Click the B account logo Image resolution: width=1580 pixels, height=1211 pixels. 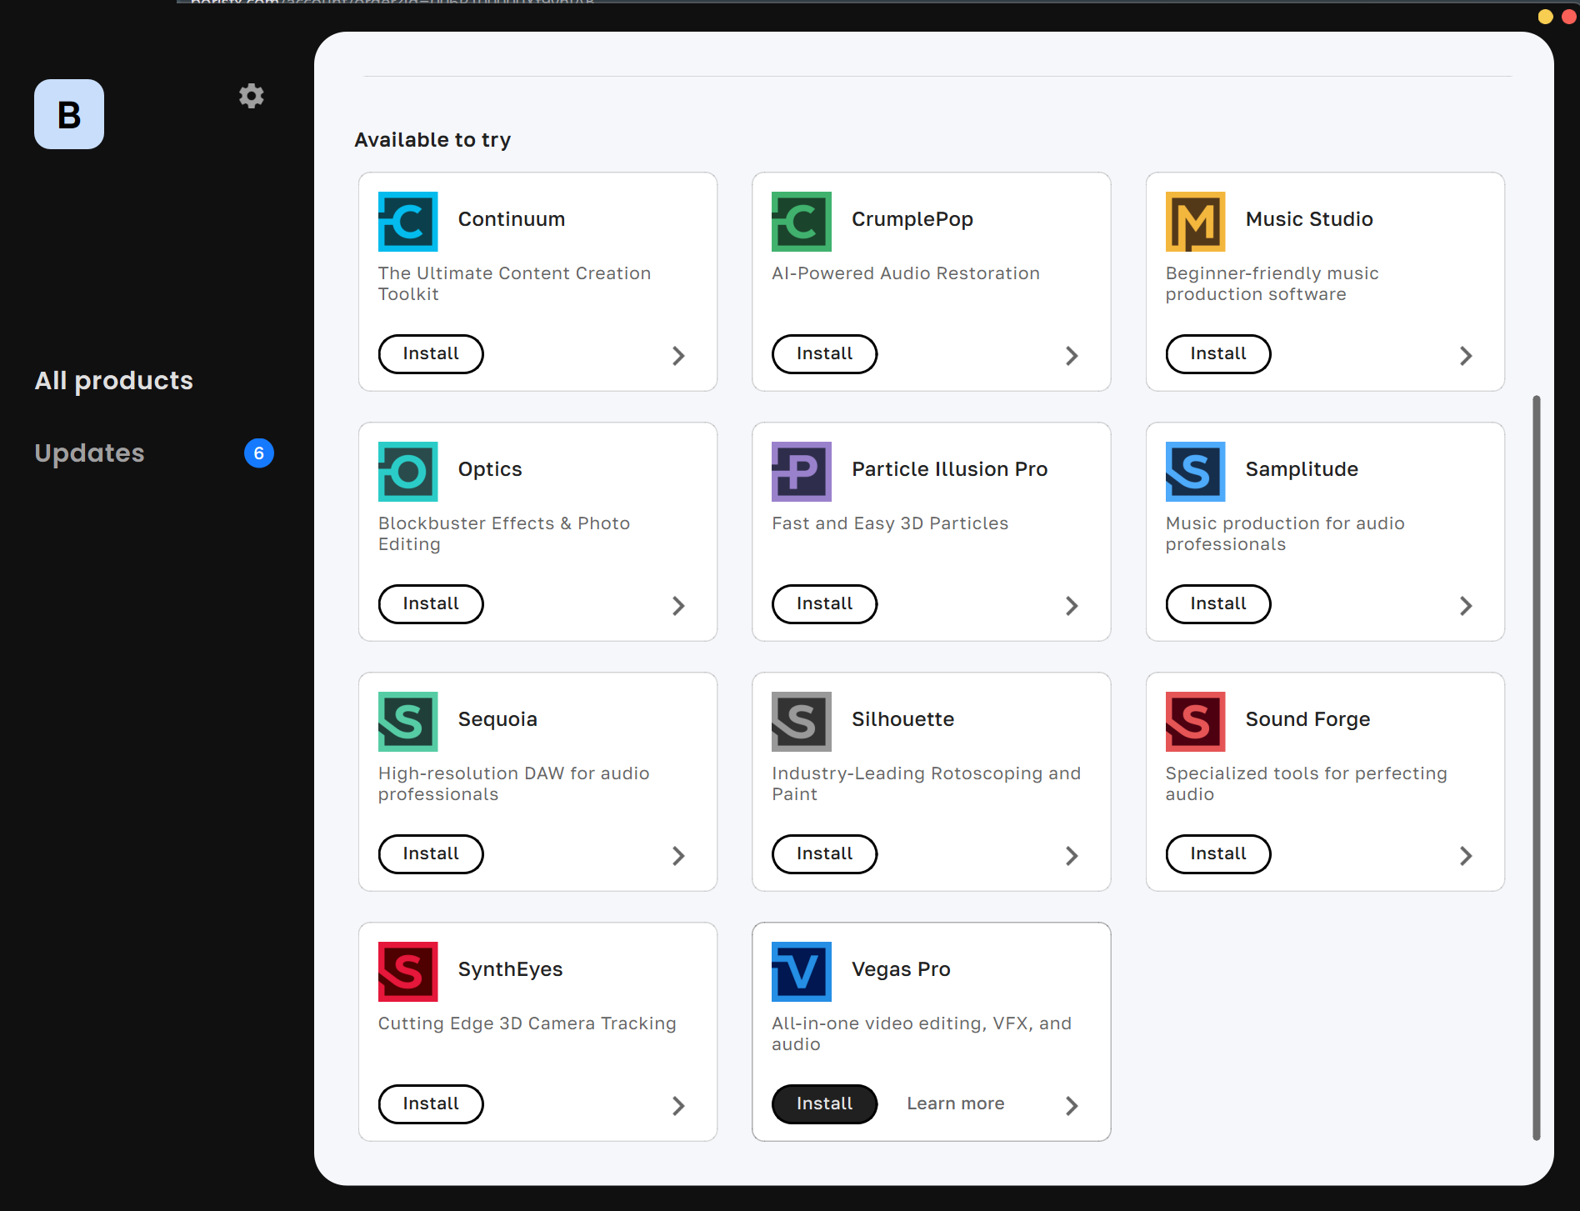69,114
